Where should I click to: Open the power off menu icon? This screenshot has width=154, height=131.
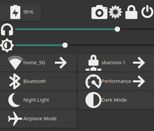(x=147, y=12)
